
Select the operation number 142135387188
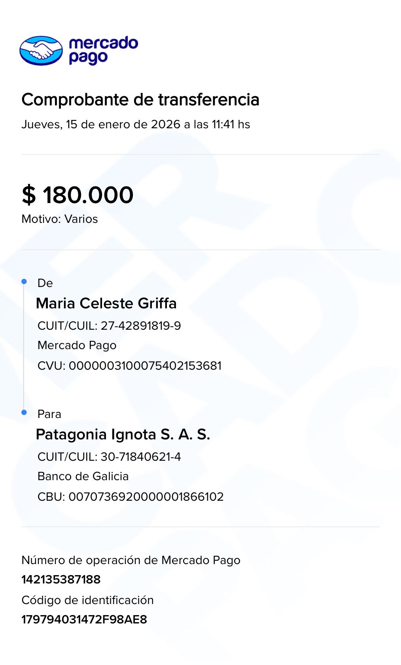coord(61,579)
